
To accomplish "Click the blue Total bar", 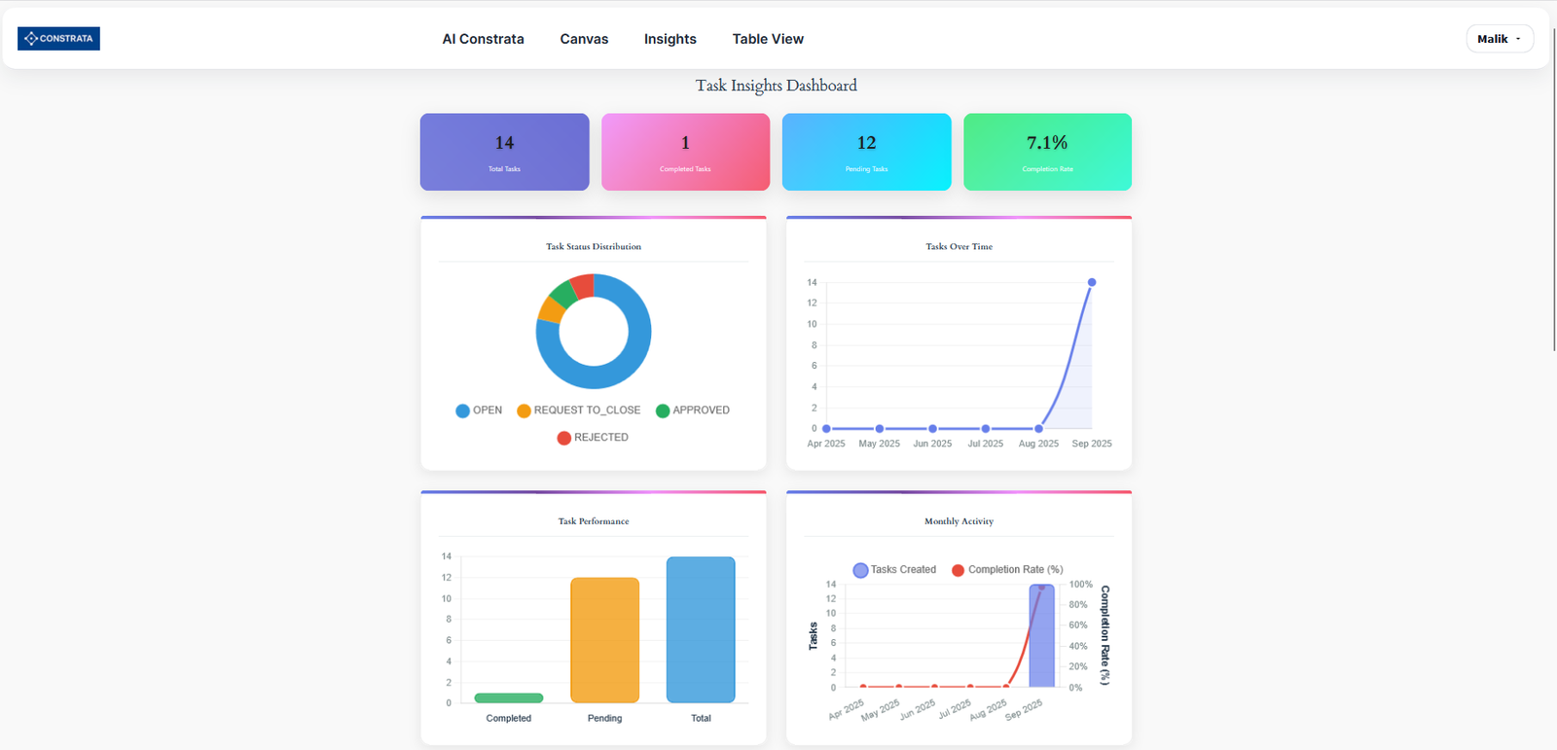I will [x=701, y=629].
